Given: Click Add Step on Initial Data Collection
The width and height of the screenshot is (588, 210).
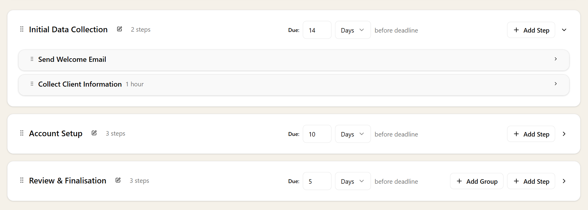Looking at the screenshot, I should pyautogui.click(x=531, y=30).
